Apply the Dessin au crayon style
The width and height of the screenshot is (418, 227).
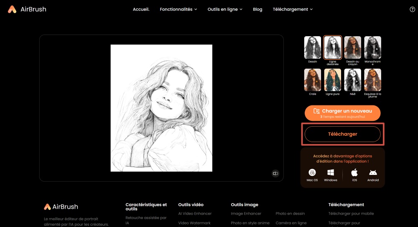coord(352,47)
